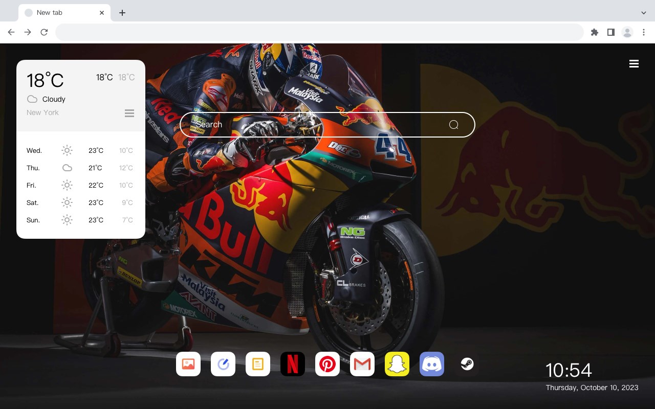Select the Wed. forecast row
Screen dimensions: 655x409
coord(80,150)
